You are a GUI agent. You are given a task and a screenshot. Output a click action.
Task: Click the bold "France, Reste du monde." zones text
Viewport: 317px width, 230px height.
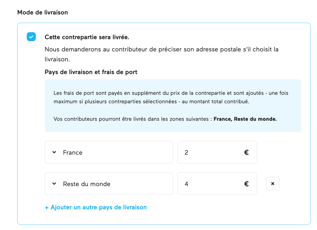245,119
